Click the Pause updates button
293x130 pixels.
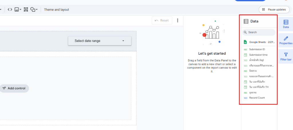tap(274, 9)
